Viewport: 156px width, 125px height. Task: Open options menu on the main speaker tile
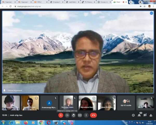[x=151, y=13]
